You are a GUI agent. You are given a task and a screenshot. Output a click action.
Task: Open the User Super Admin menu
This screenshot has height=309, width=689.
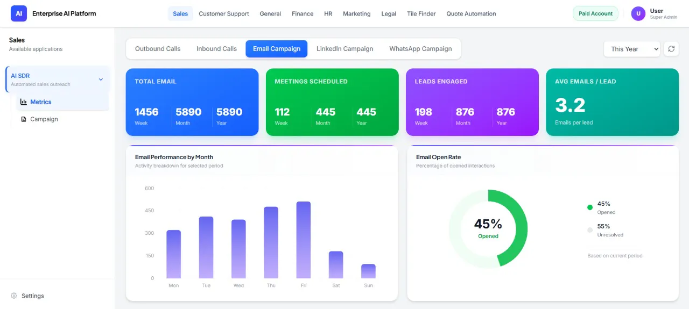655,13
